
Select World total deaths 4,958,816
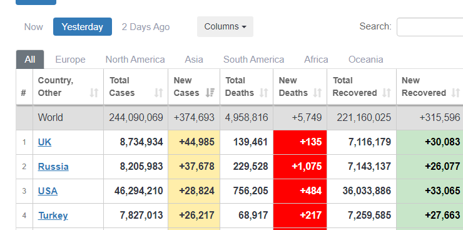point(247,118)
